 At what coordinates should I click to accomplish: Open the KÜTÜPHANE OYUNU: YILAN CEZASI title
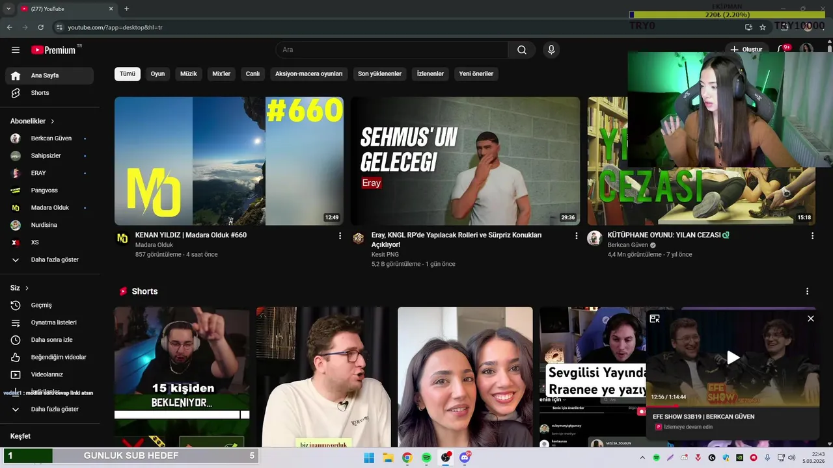point(668,235)
